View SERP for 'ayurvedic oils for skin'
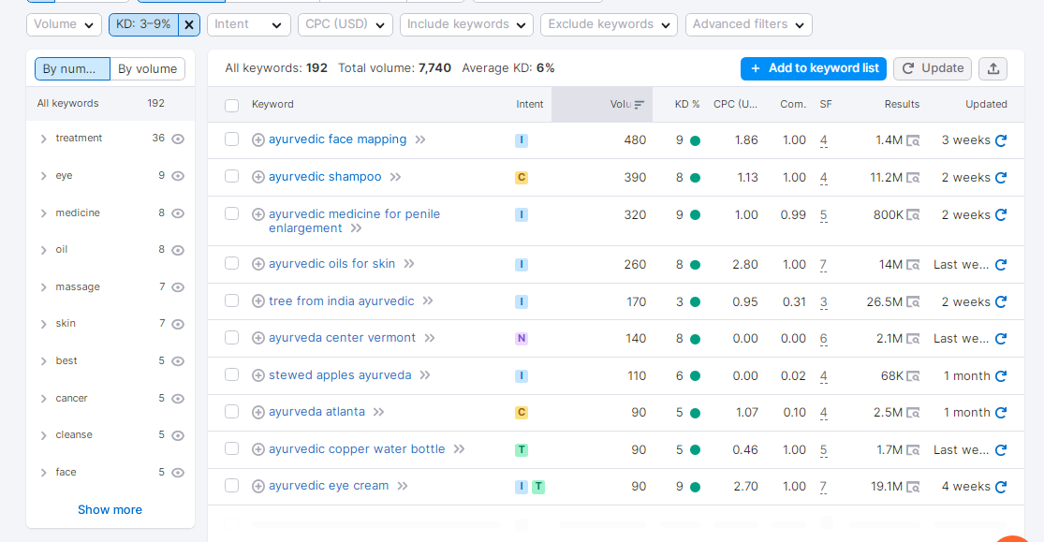 913,265
